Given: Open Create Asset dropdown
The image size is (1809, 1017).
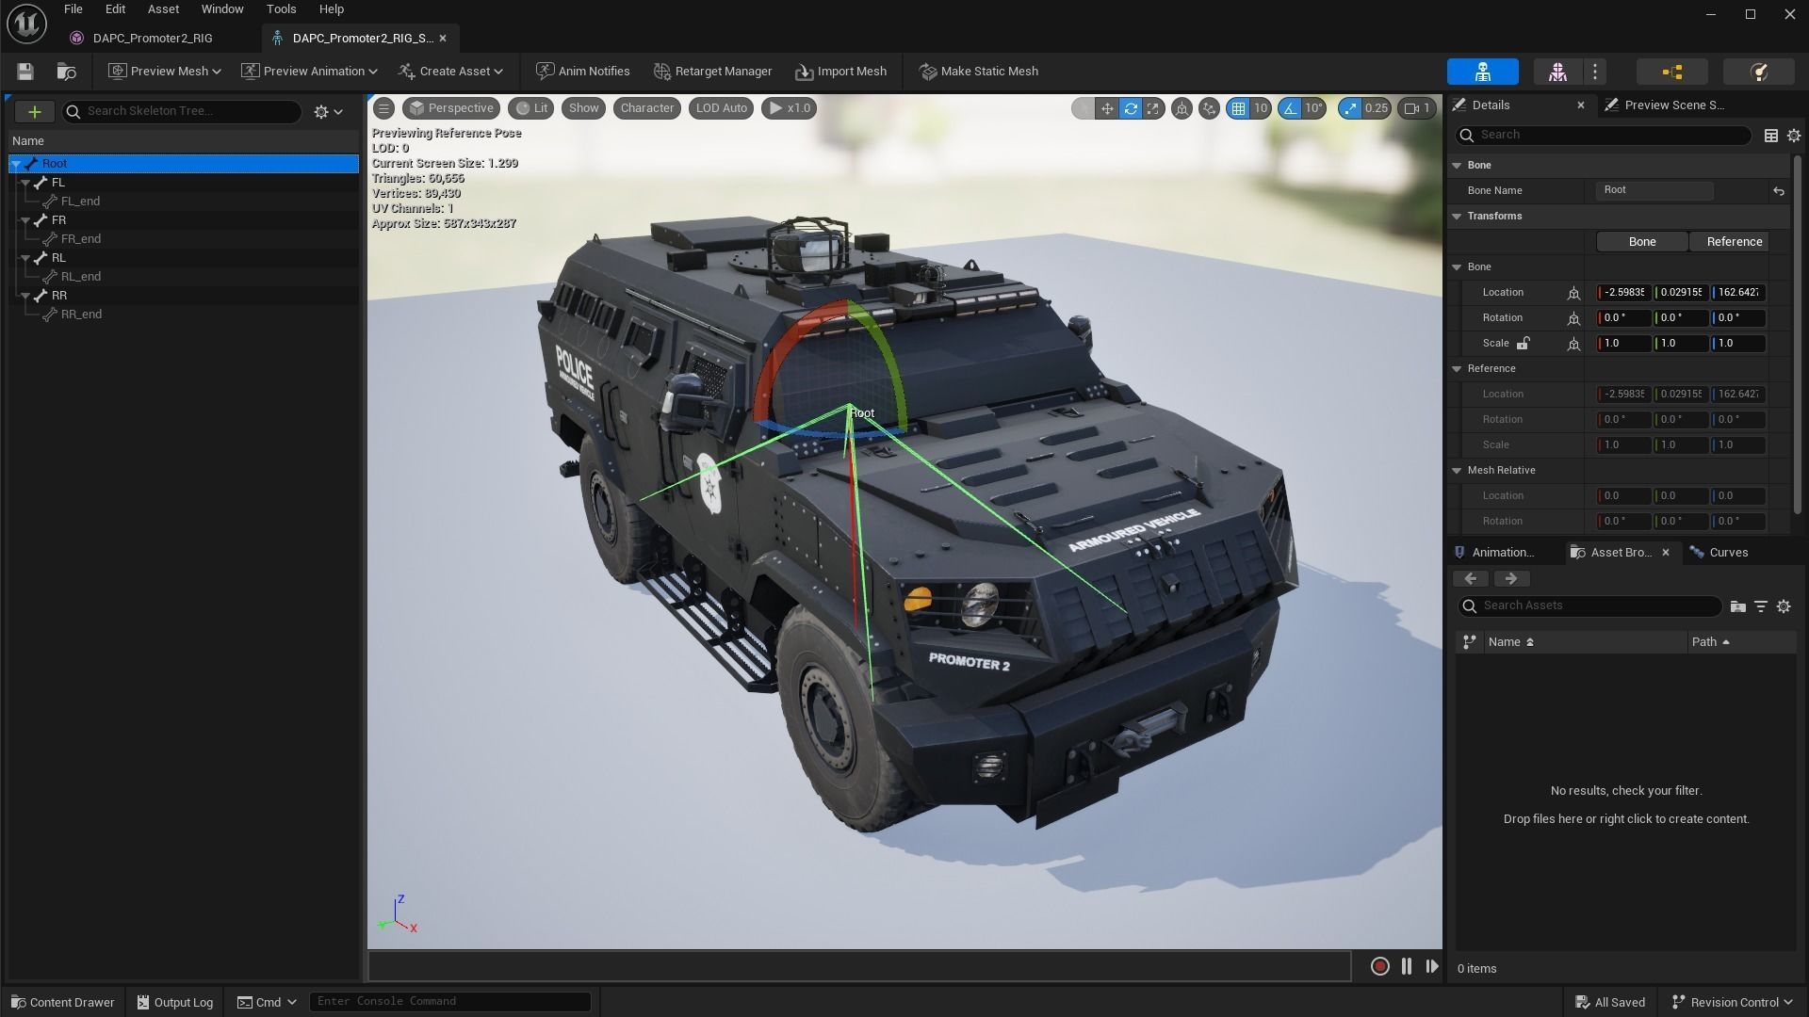Looking at the screenshot, I should coord(451,72).
